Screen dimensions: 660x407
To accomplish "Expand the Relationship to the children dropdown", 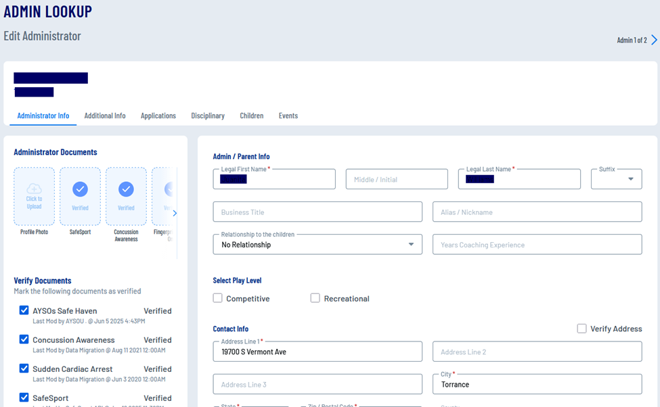I will pos(317,245).
